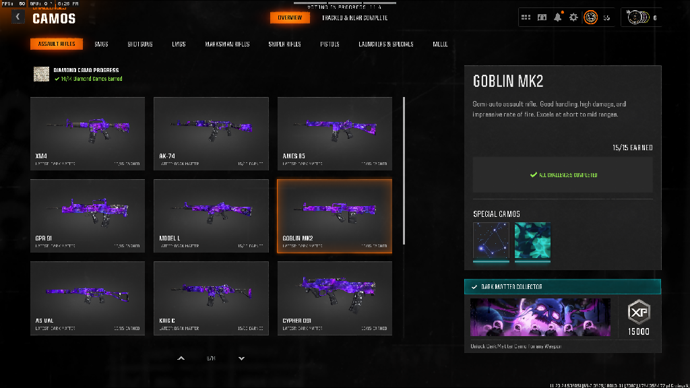The height and width of the screenshot is (388, 690).
Task: Open the settings gear
Action: (x=573, y=18)
